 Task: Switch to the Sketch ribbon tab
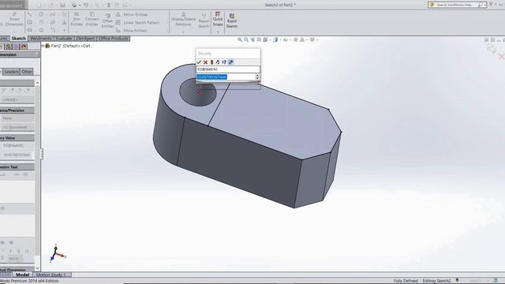pos(18,39)
